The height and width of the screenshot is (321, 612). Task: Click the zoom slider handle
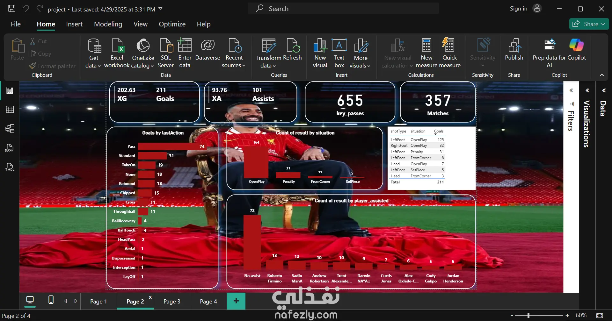pos(528,315)
